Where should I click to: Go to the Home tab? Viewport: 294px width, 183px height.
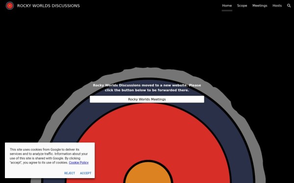[x=227, y=5]
